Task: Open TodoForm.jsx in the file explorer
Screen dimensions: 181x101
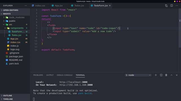Action: tap(15, 32)
